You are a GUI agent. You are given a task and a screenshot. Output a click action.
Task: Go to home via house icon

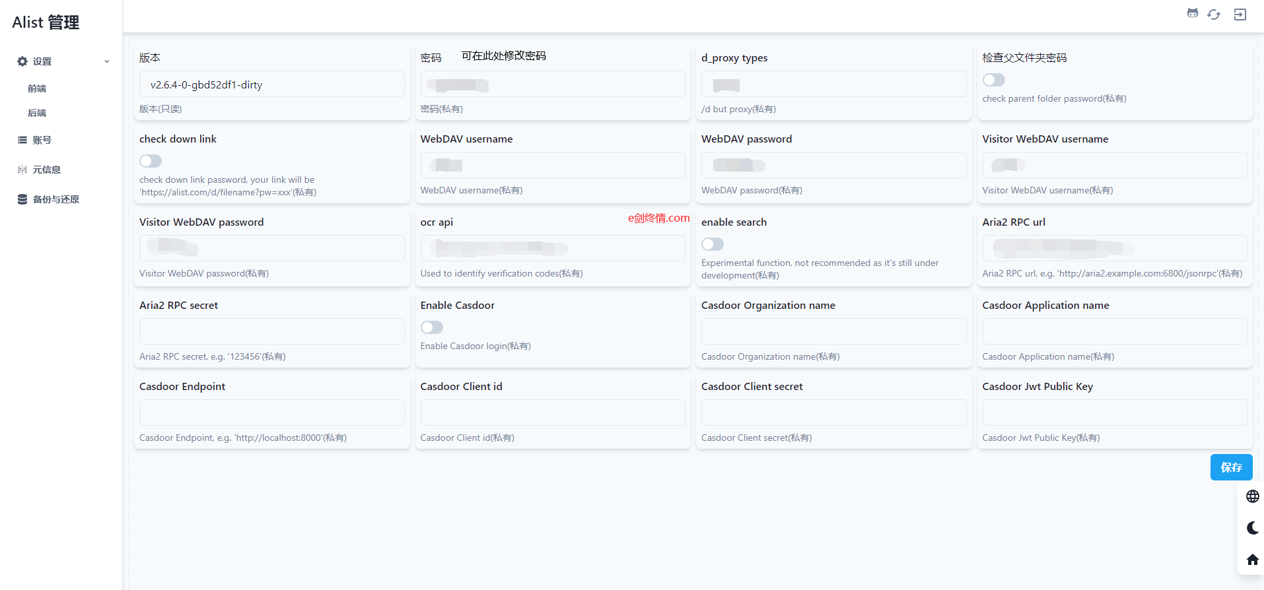click(1252, 560)
